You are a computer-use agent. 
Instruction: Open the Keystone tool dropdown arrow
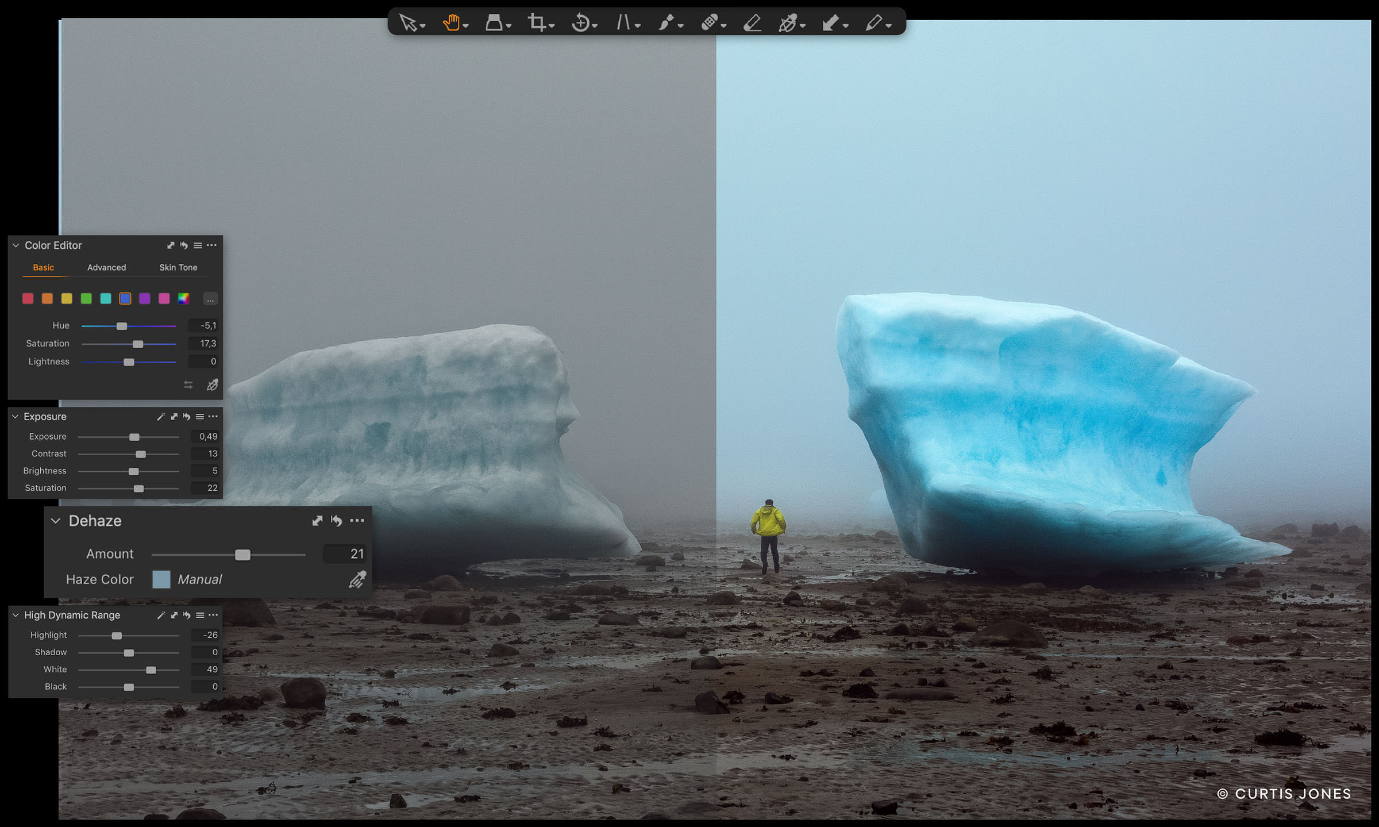point(638,26)
